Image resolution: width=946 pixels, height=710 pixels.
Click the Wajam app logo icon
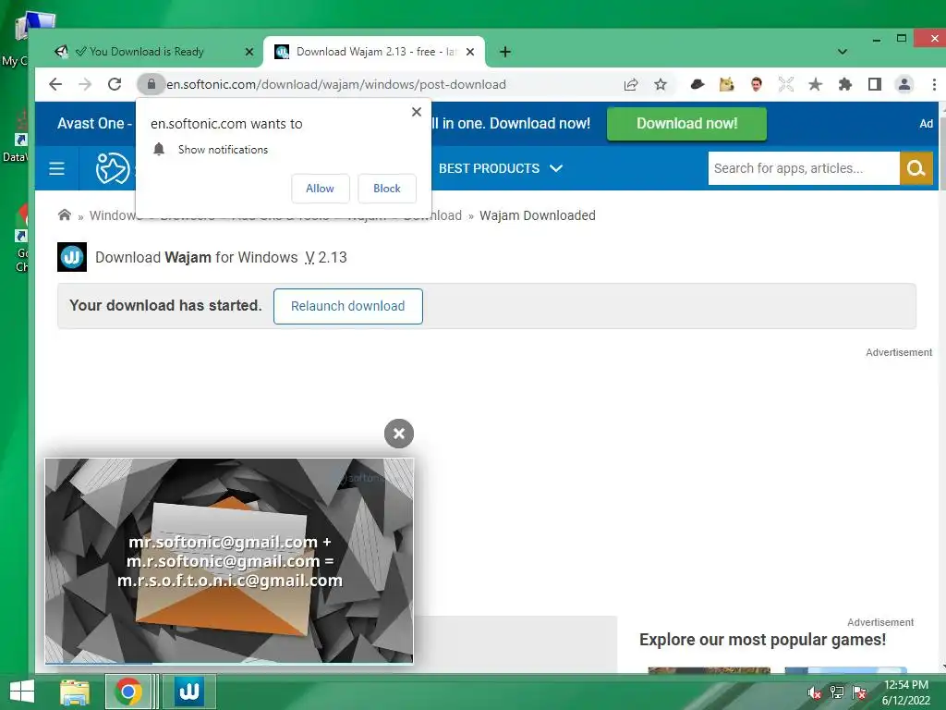[x=72, y=257]
